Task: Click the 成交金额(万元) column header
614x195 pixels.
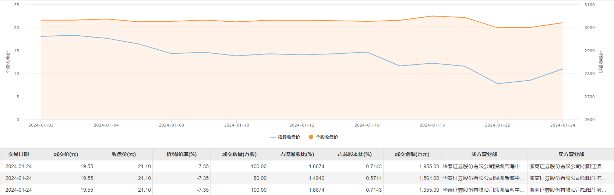Action: tap(412, 155)
